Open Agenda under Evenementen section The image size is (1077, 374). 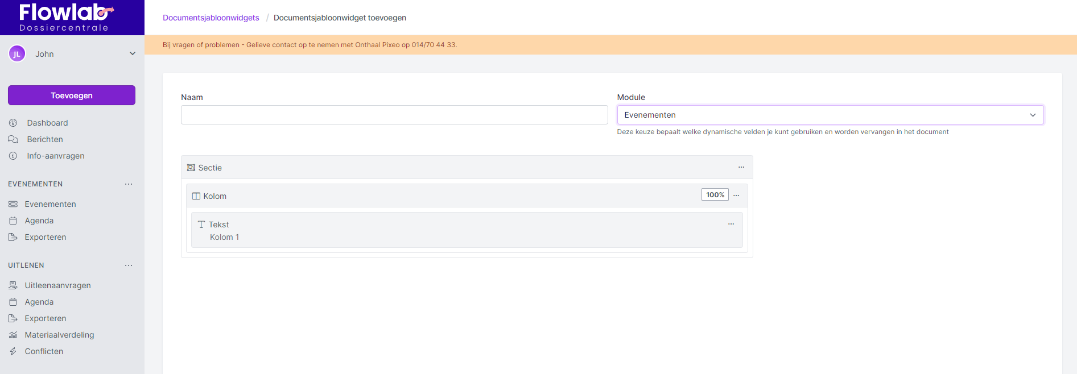pyautogui.click(x=39, y=221)
